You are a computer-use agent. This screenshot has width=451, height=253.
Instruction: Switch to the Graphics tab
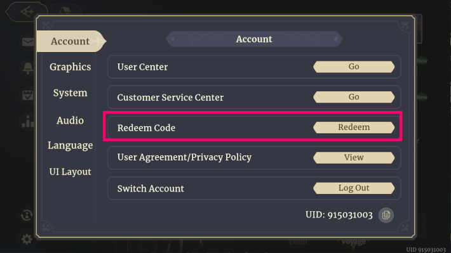pyautogui.click(x=70, y=67)
